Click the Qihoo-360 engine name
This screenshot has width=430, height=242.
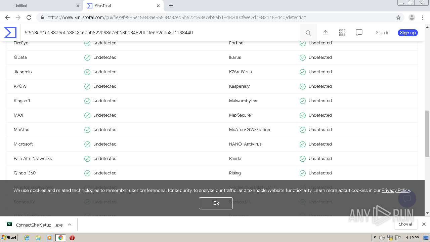(25, 173)
